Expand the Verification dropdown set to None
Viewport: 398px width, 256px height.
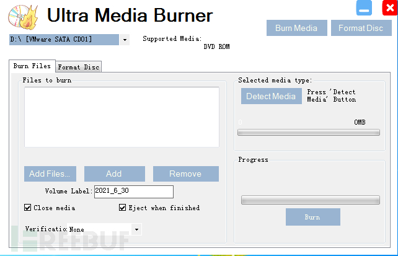136,229
